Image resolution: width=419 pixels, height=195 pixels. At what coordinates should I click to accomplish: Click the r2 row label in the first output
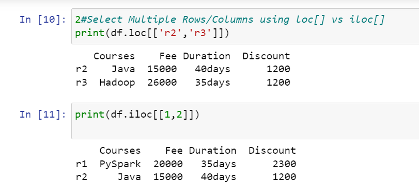[81, 69]
